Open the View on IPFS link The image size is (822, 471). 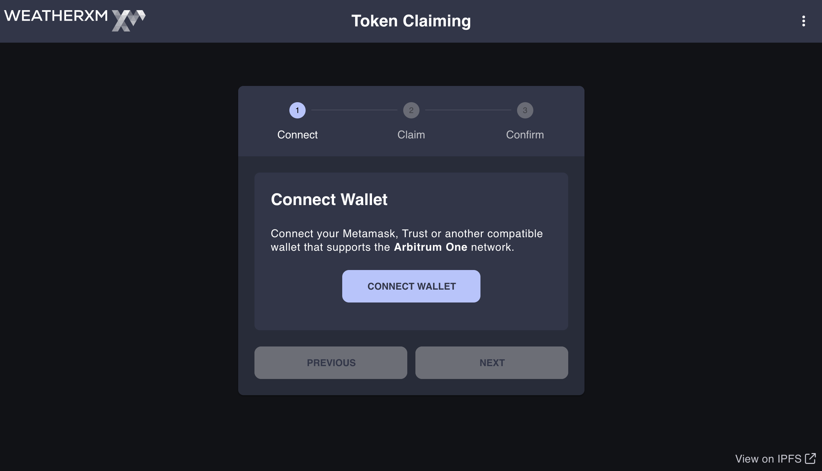click(x=768, y=459)
